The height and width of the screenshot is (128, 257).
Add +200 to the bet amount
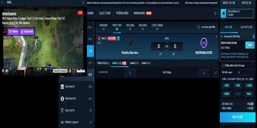pyautogui.click(x=226, y=85)
